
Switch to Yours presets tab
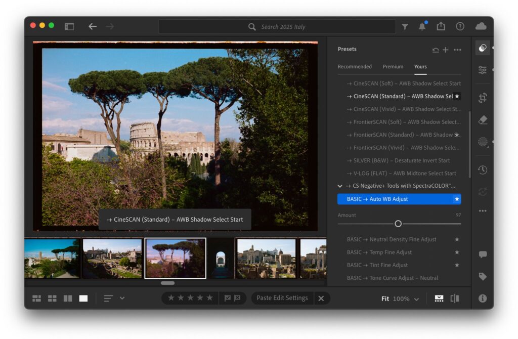[420, 66]
